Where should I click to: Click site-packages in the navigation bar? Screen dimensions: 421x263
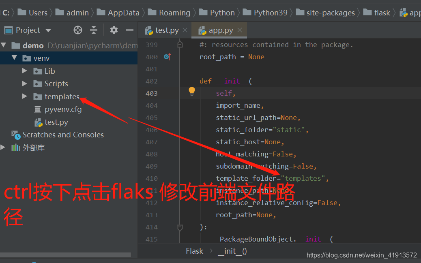click(331, 13)
